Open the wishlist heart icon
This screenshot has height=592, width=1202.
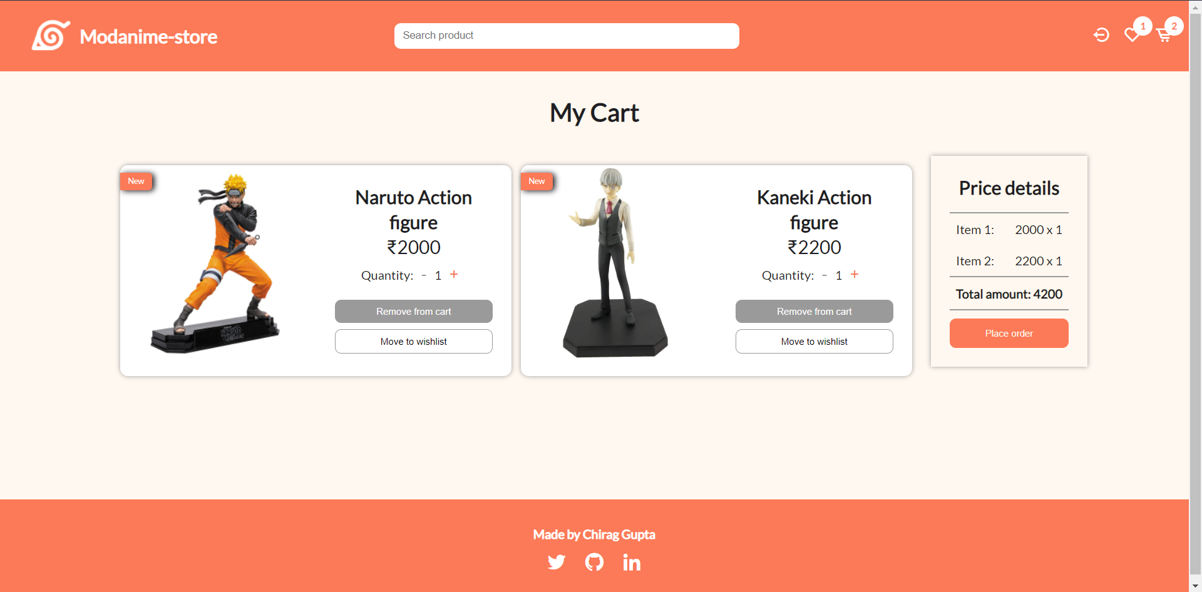(1132, 35)
